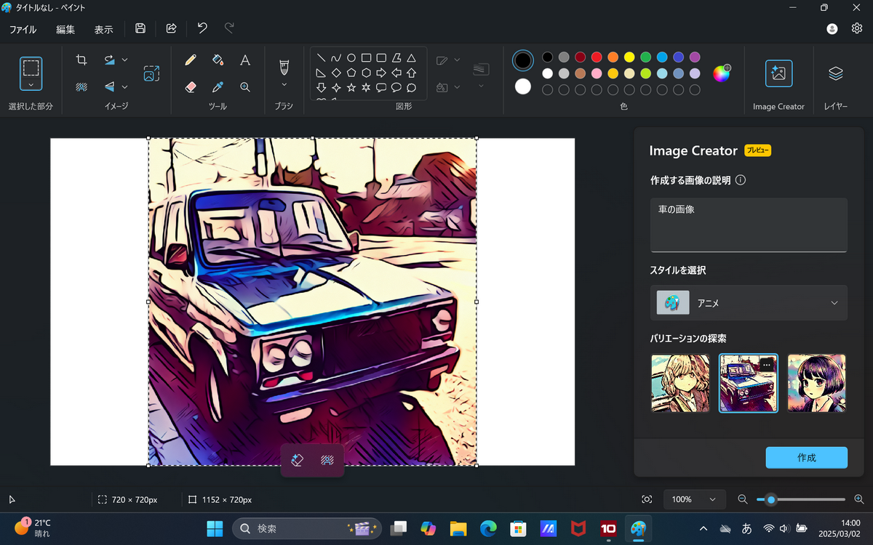Open the 表示 menu
The width and height of the screenshot is (873, 545).
[103, 29]
